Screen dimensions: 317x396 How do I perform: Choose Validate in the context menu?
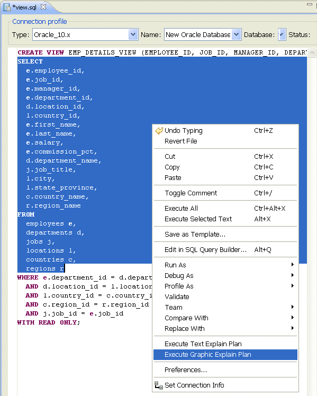pyautogui.click(x=225, y=297)
